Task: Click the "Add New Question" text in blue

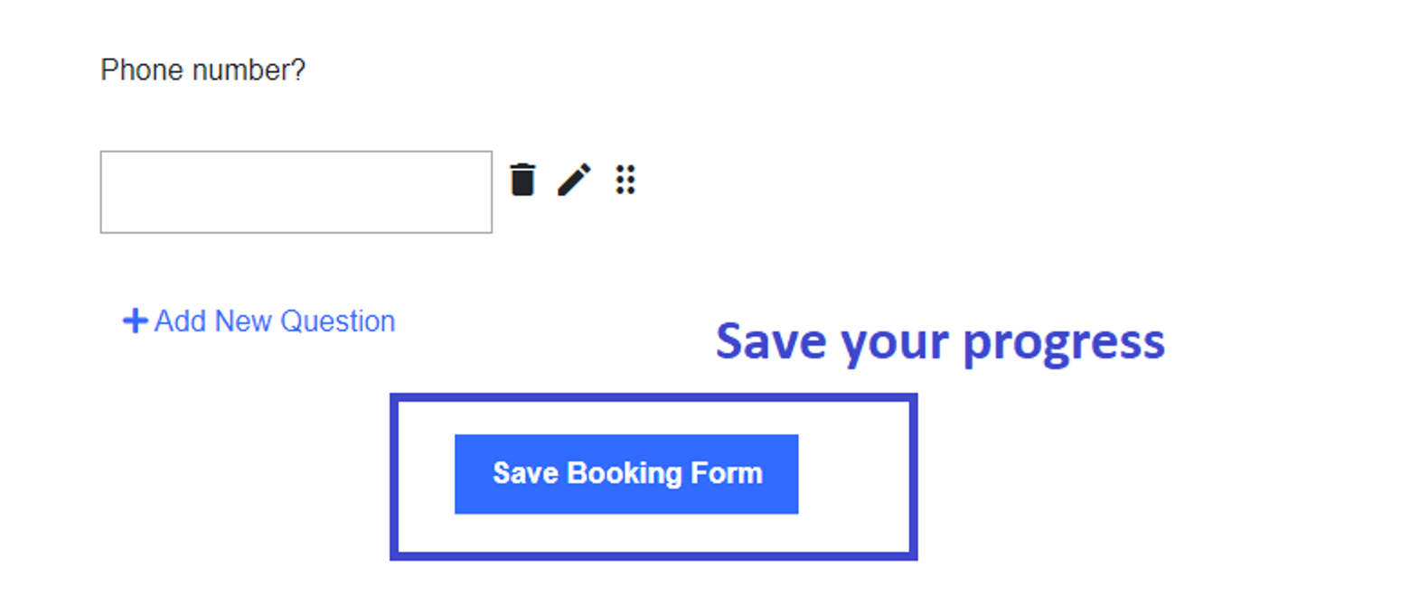Action: [275, 321]
